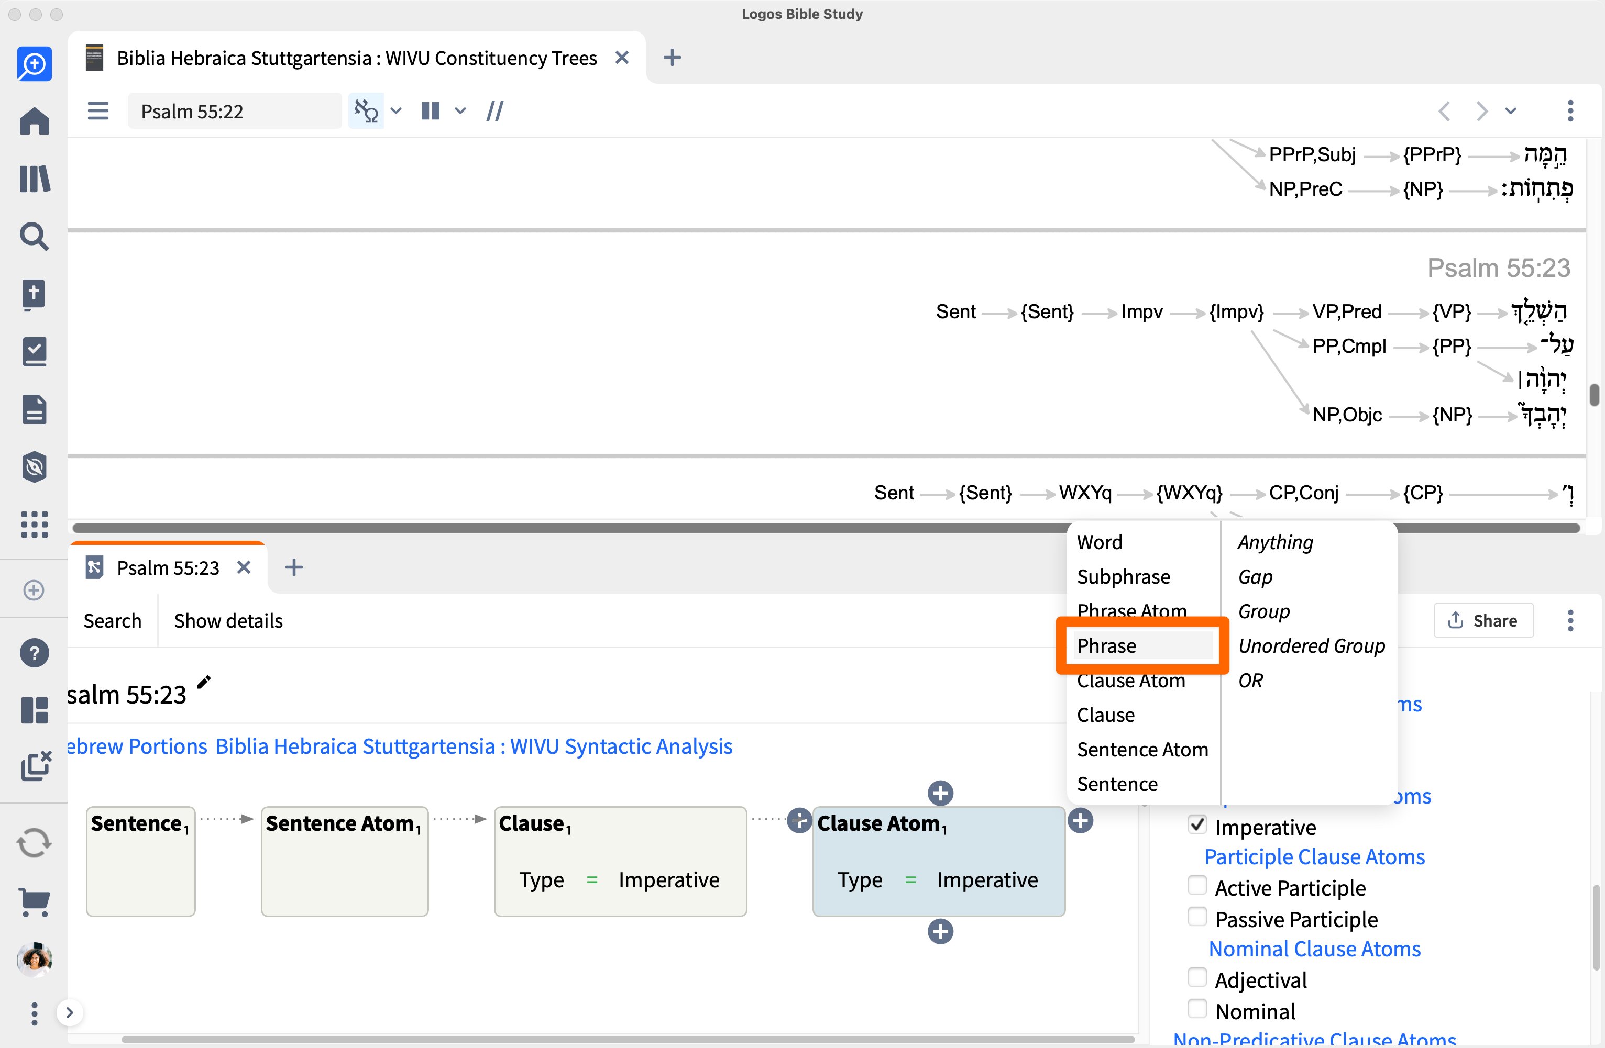Open the resource panel hamburger menu
Image resolution: width=1605 pixels, height=1048 pixels.
98,110
